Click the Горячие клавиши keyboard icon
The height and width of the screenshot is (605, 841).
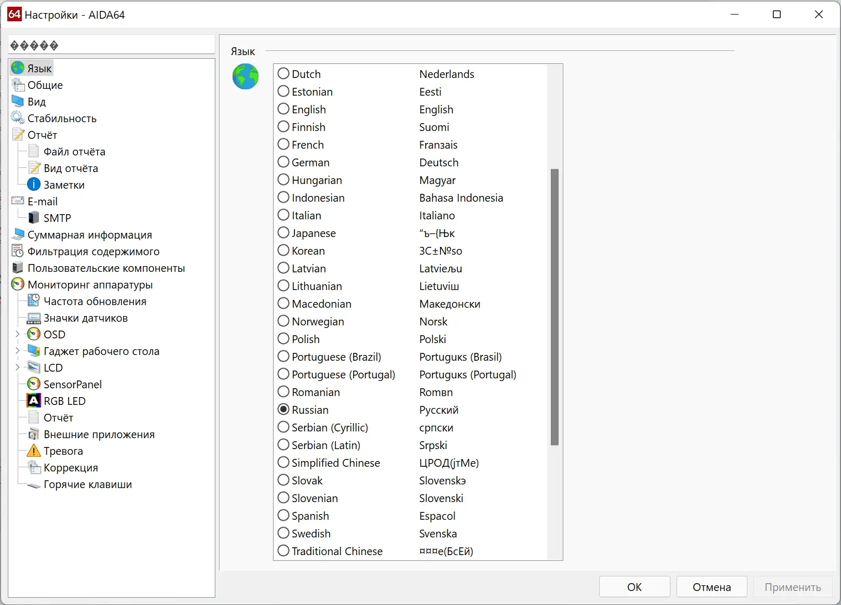click(x=34, y=485)
